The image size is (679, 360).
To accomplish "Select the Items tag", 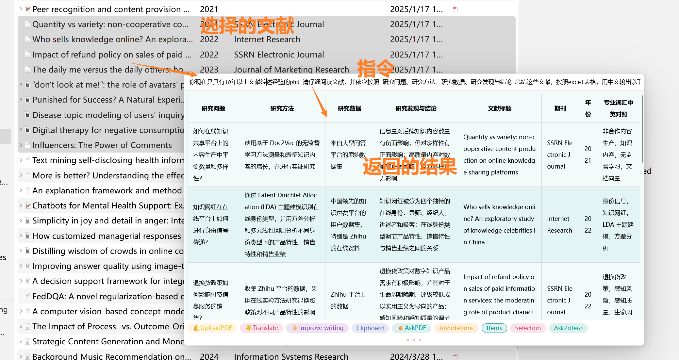I will (x=494, y=328).
